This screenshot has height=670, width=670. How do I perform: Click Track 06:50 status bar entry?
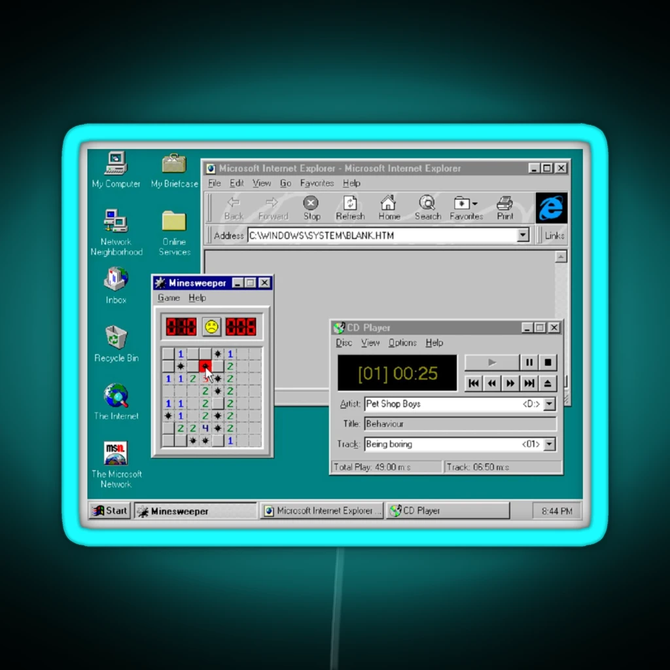pos(502,467)
